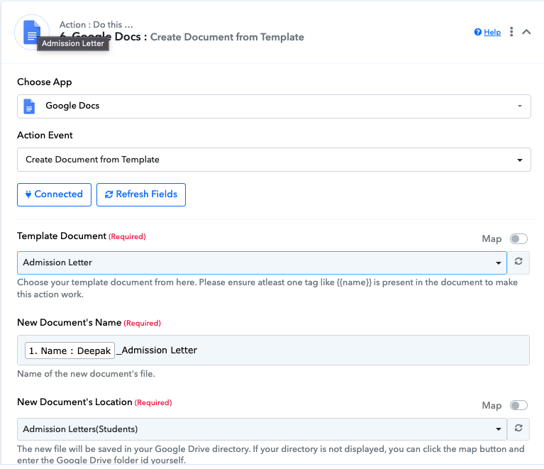Image resolution: width=544 pixels, height=469 pixels.
Task: Select the '1. Name : Deepak' mapped tag
Action: coord(70,351)
